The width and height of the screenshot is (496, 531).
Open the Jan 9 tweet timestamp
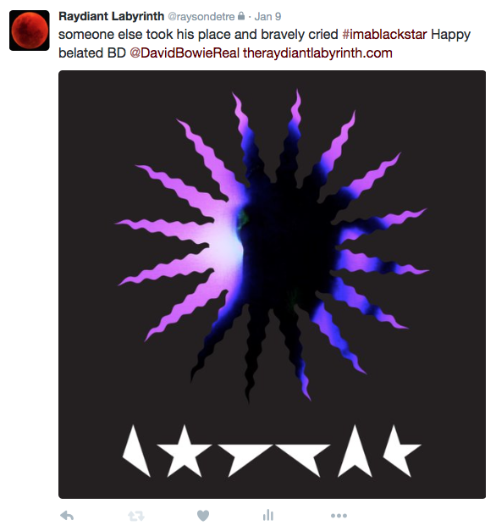click(x=267, y=17)
